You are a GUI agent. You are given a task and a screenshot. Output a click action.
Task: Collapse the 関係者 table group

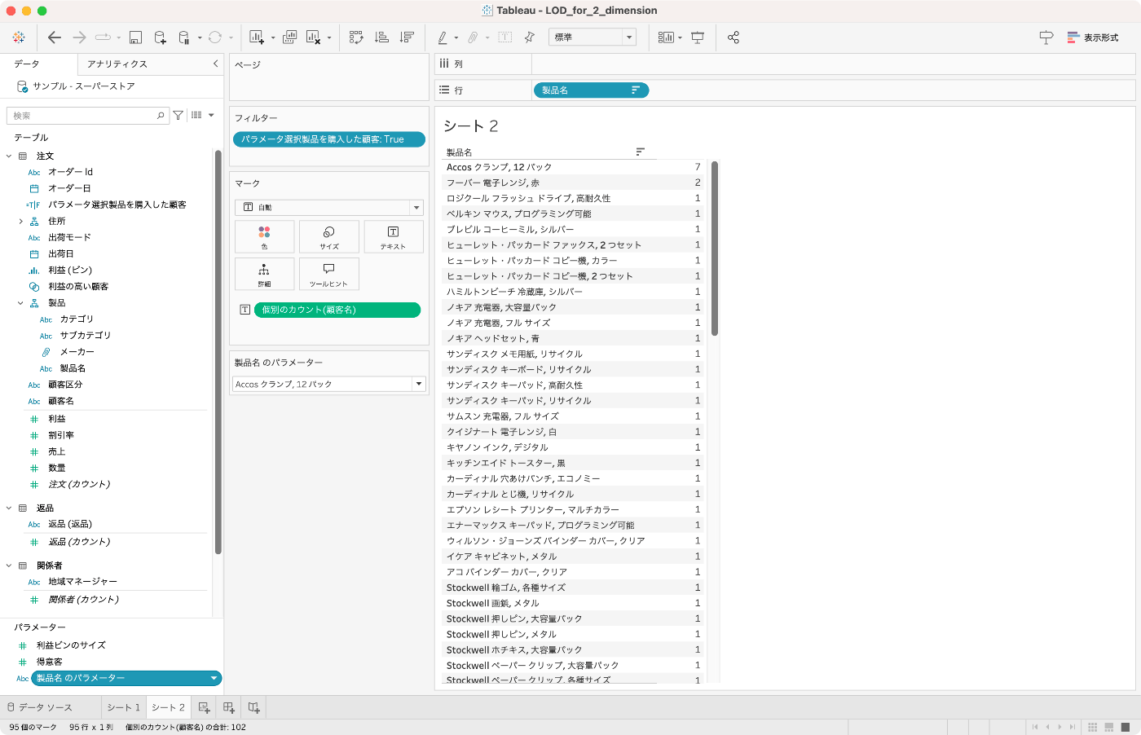[x=9, y=566]
